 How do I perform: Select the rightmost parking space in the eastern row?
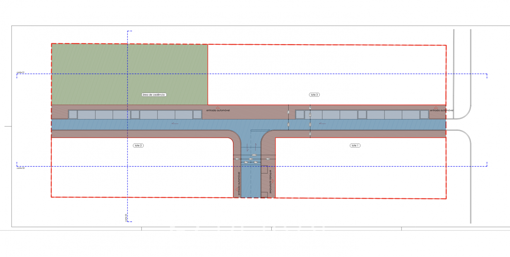[x=424, y=114]
